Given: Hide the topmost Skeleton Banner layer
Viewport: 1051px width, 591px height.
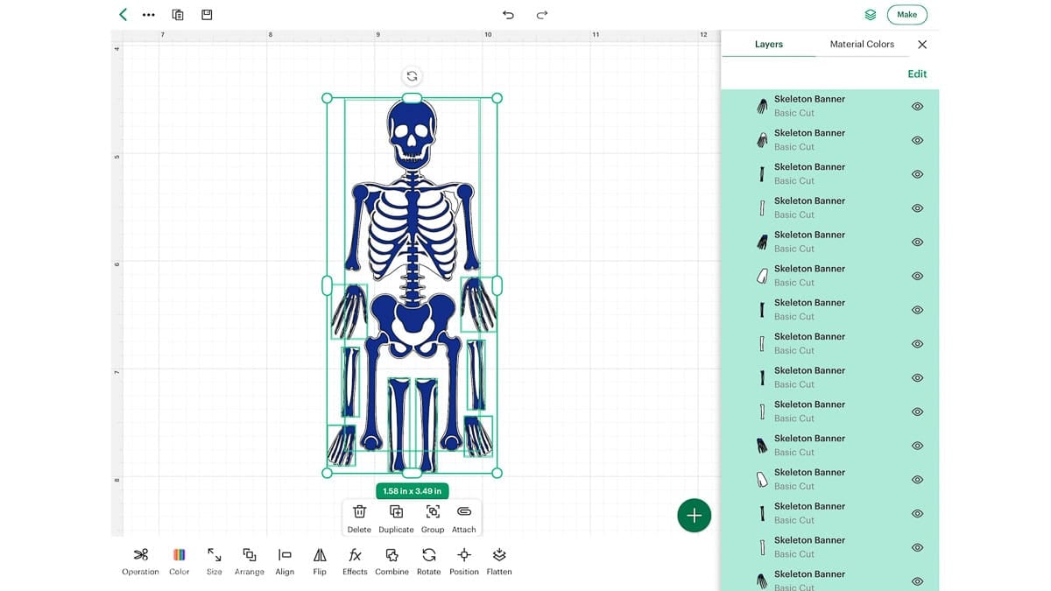Looking at the screenshot, I should point(917,106).
